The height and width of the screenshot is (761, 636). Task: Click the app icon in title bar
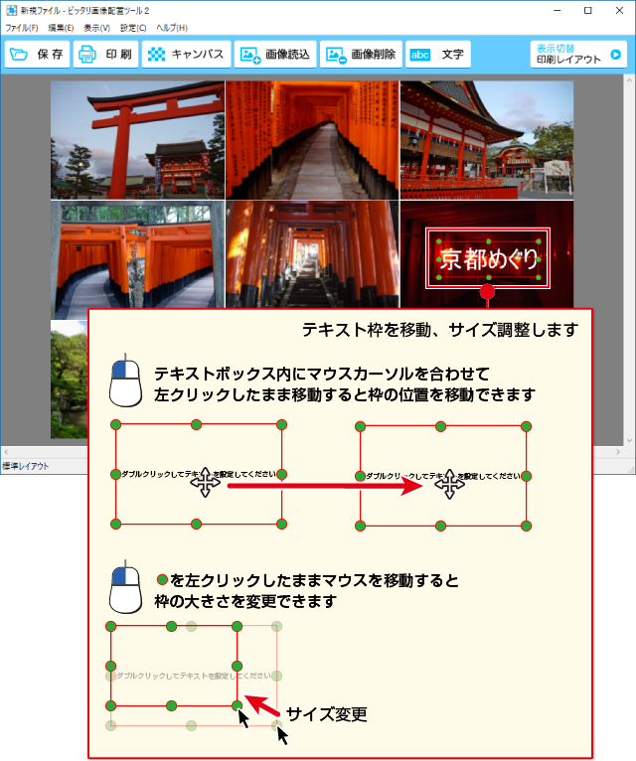click(11, 10)
